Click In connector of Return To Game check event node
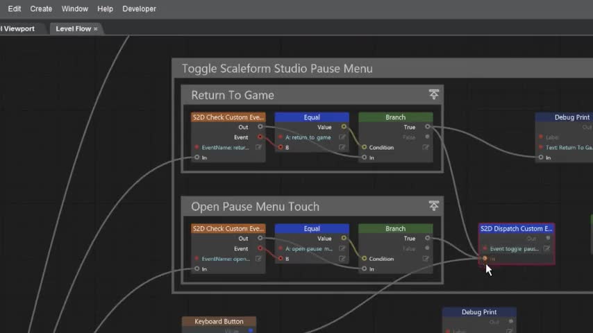The width and height of the screenshot is (593, 333). coord(197,157)
